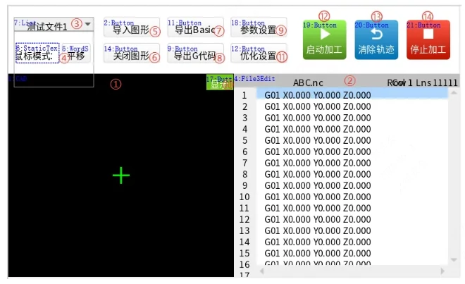This screenshot has height=284, width=465.
Task: Click the 导入图形 button
Action: click(x=132, y=27)
